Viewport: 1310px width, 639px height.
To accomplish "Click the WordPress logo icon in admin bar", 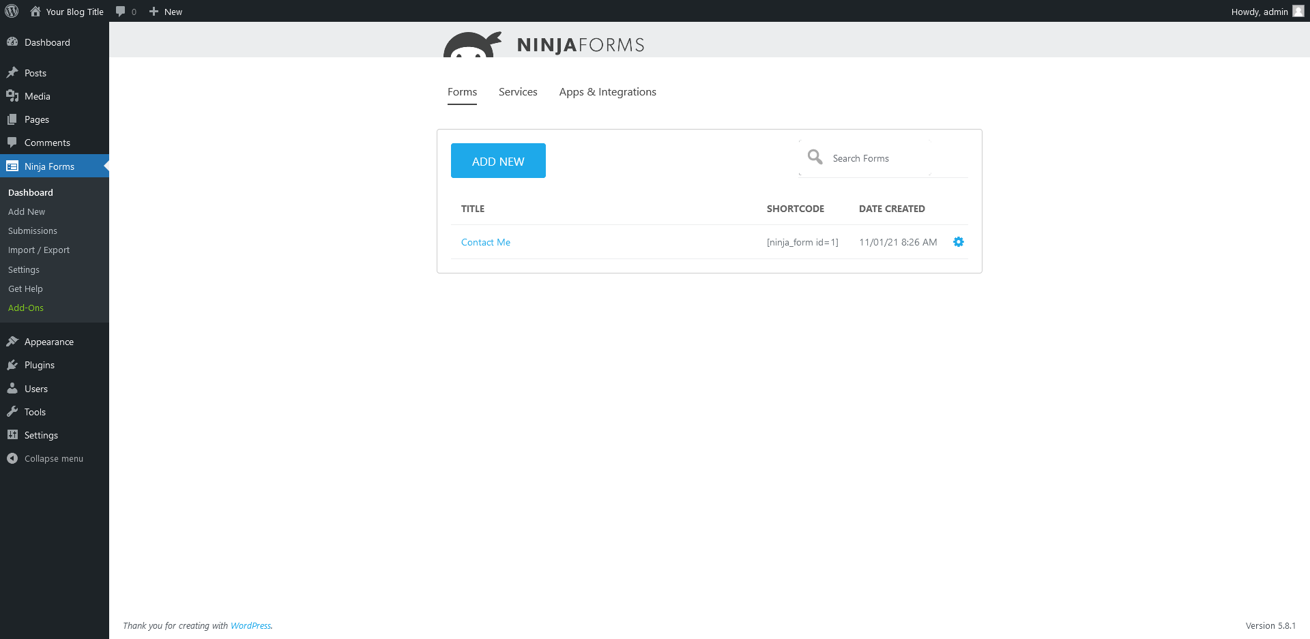I will point(12,11).
